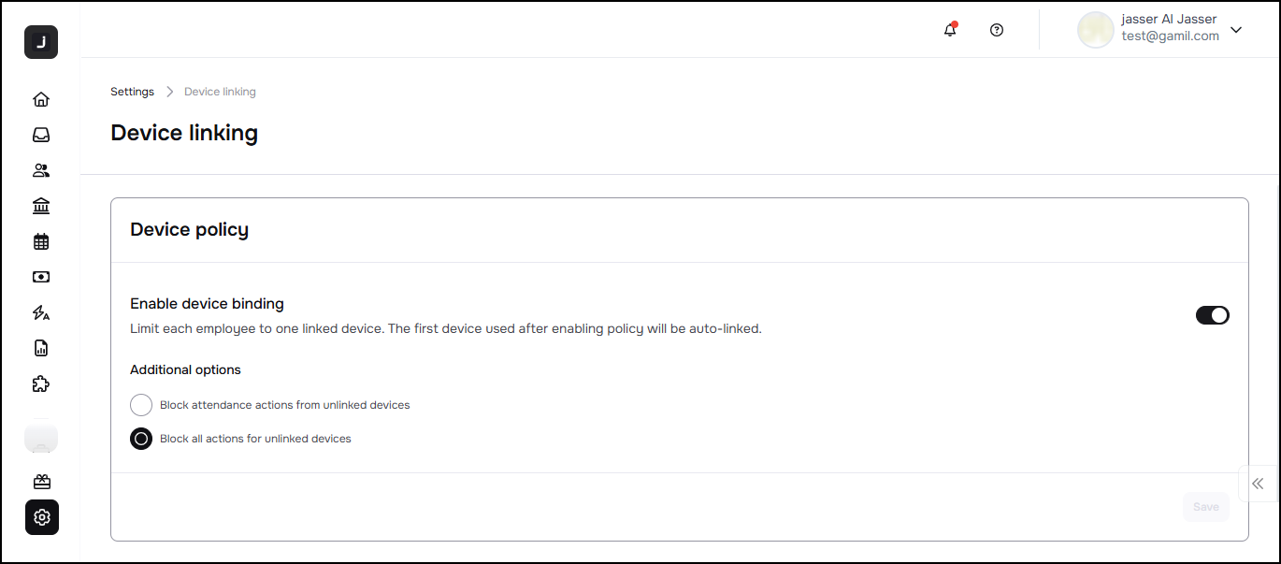Select Block attendance actions from unlinked devices
The width and height of the screenshot is (1281, 564).
(141, 405)
